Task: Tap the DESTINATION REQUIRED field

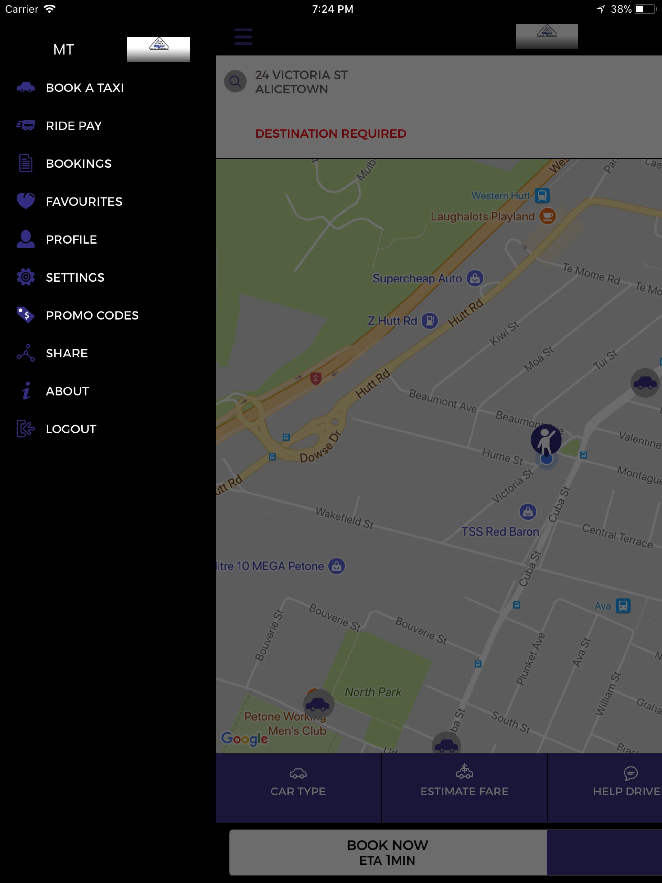Action: pyautogui.click(x=439, y=133)
